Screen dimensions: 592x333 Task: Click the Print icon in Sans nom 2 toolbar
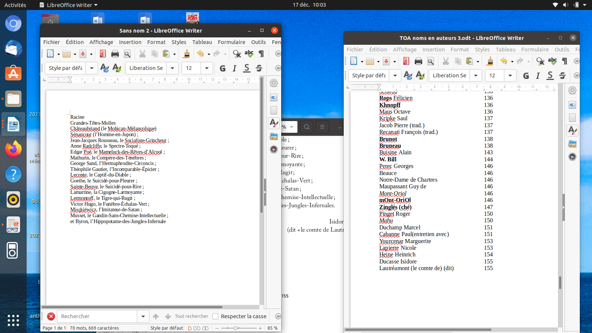pos(115,54)
